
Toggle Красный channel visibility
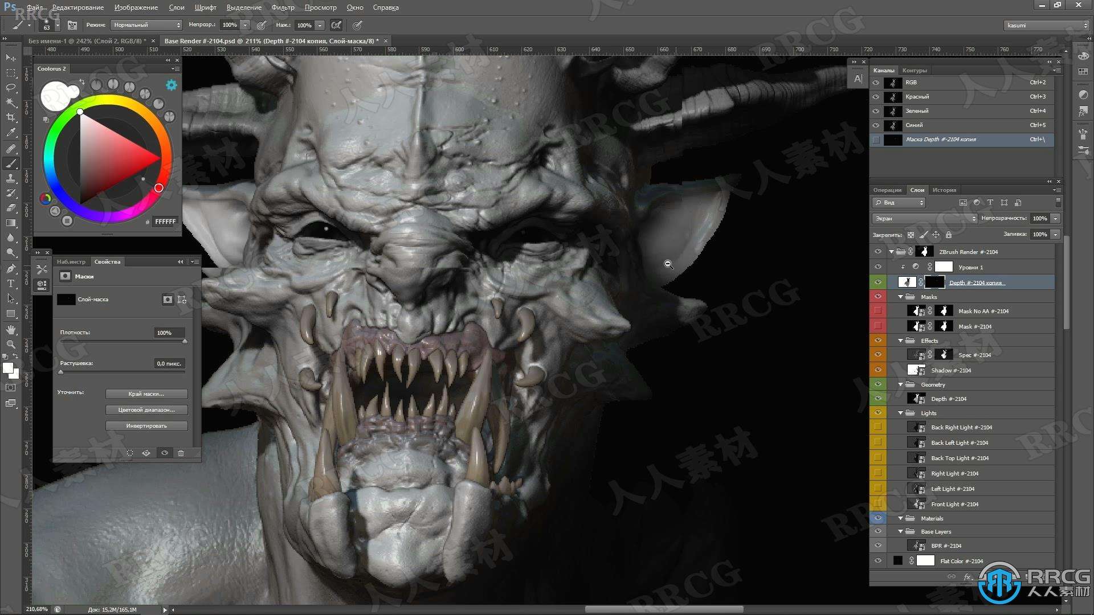[x=876, y=97]
